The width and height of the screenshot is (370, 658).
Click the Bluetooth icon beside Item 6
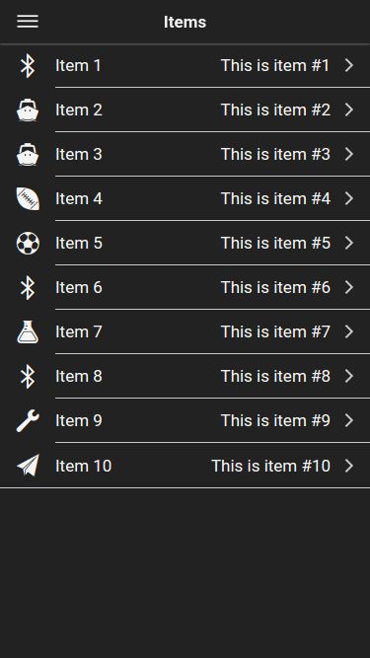point(28,288)
